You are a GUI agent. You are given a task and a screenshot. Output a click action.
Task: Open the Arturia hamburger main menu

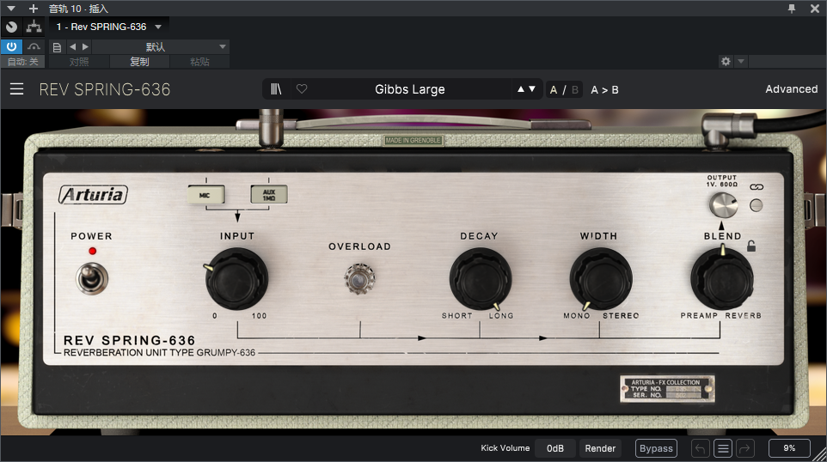click(x=17, y=89)
